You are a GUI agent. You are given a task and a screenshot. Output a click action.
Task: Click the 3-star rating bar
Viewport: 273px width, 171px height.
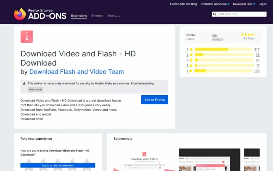click(x=224, y=60)
